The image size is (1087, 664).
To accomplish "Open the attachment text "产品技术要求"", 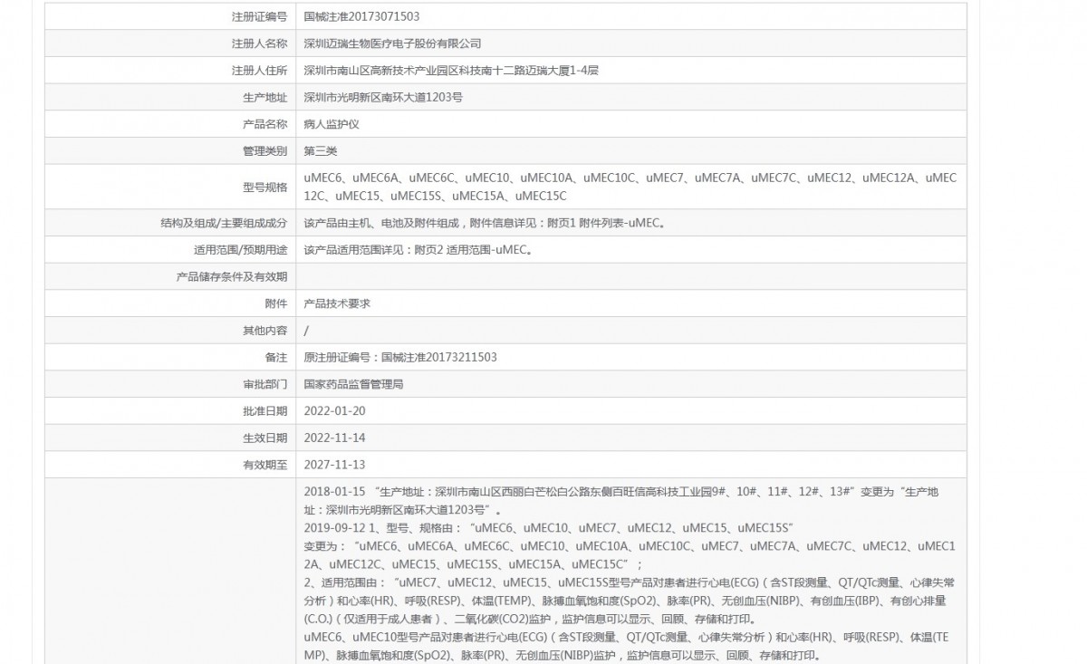I will (337, 303).
